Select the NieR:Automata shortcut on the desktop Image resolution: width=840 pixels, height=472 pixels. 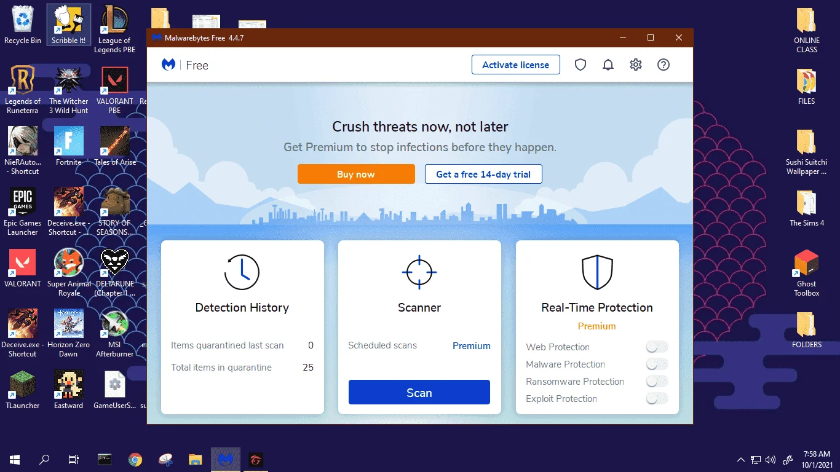coord(23,151)
